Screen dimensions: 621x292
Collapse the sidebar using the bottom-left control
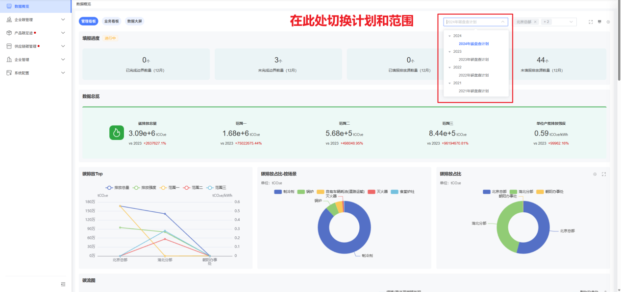(63, 284)
